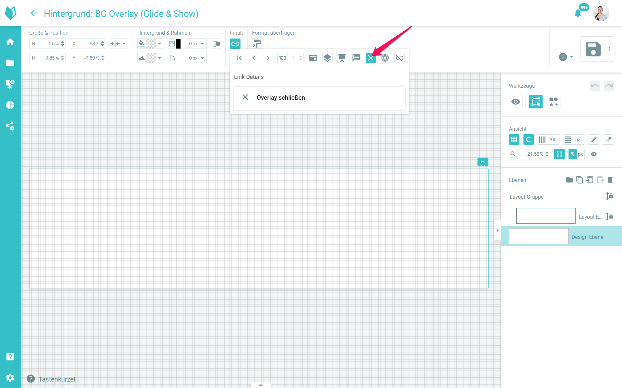Click the delete layer trash icon
622x388 pixels.
point(610,180)
